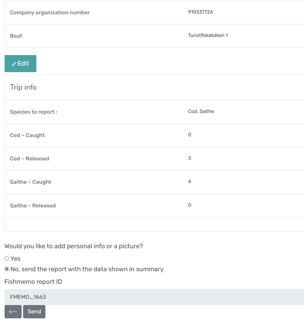The height and width of the screenshot is (319, 304).
Task: Go back with the left arrow button
Action: tap(13, 312)
